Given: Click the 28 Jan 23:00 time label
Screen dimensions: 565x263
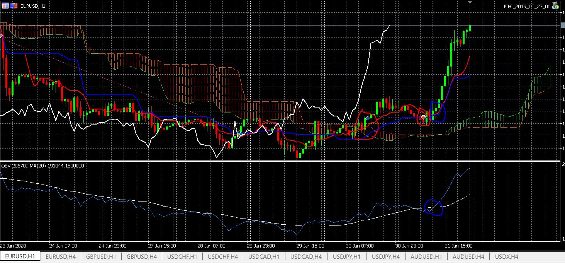Looking at the screenshot, I should coord(261,246).
